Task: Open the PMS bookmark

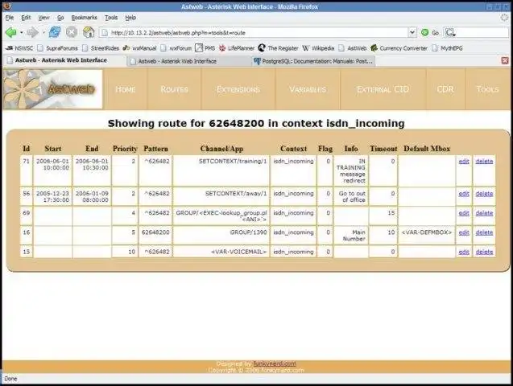Action: click(205, 48)
